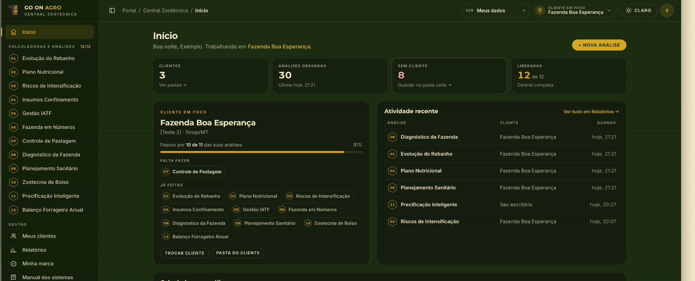Viewport: 695px width, 281px height.
Task: Open the Controle de Pastagem pending chip
Action: (x=193, y=172)
